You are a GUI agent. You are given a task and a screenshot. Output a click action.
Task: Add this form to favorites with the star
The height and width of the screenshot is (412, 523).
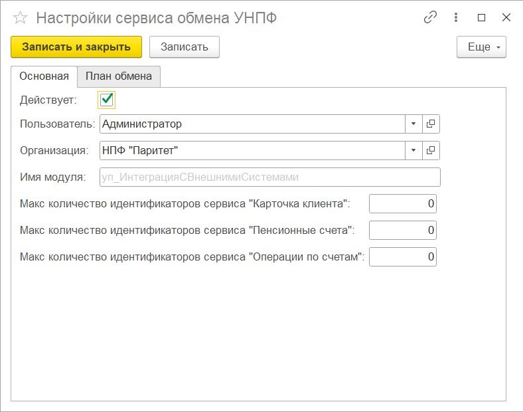click(21, 18)
